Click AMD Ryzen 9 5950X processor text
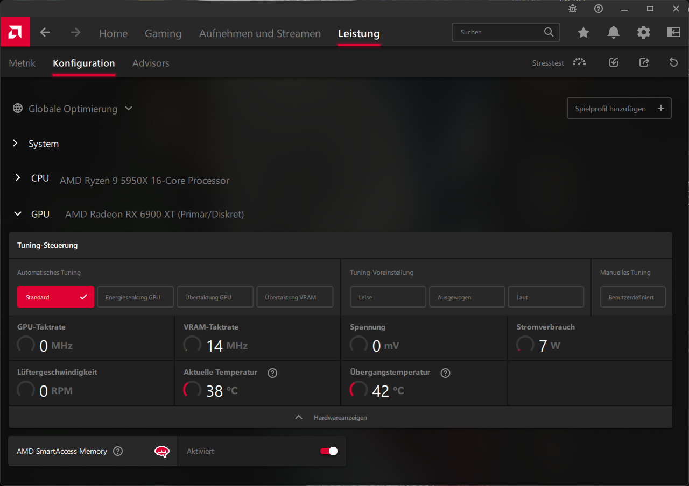Viewport: 689px width, 486px height. (144, 181)
